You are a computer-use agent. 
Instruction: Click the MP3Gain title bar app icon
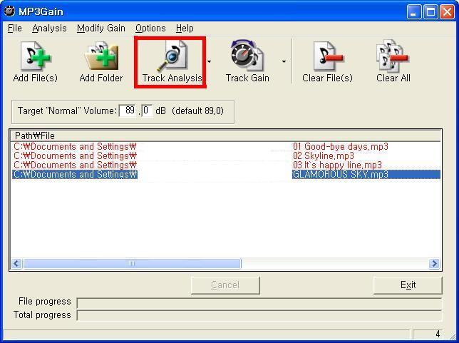[x=9, y=11]
